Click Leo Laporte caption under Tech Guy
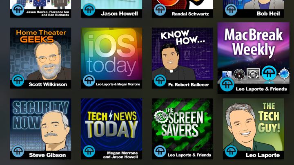This screenshot has height=165, width=294. tap(263, 155)
